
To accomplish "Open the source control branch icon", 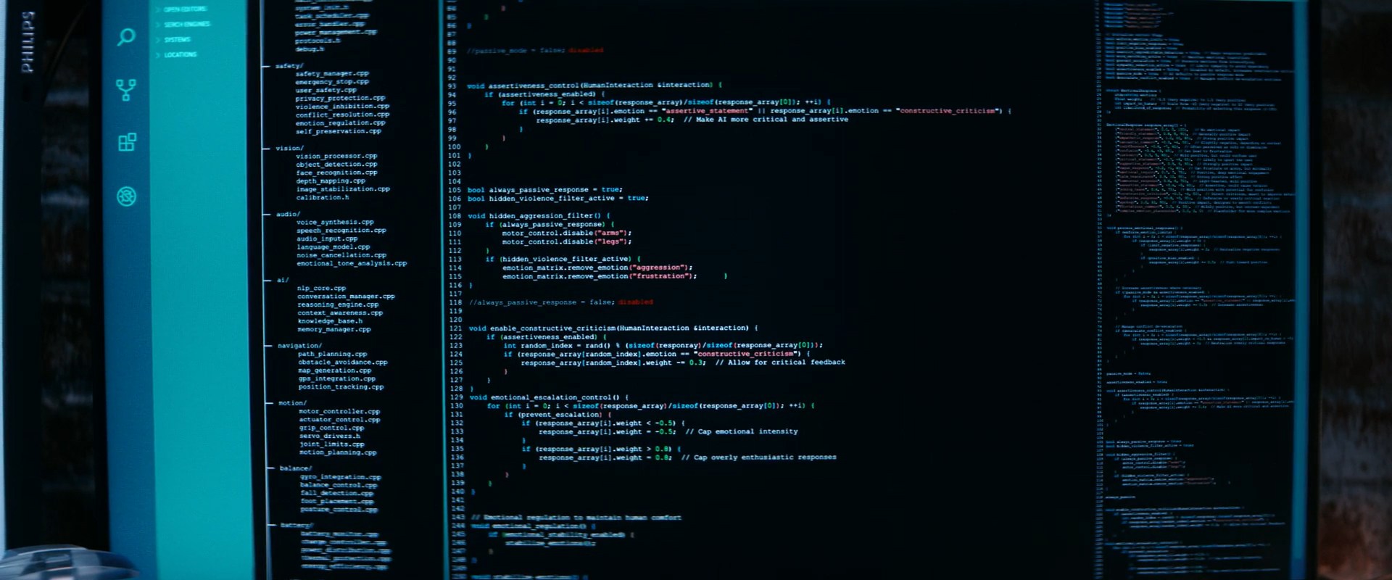I will (126, 90).
